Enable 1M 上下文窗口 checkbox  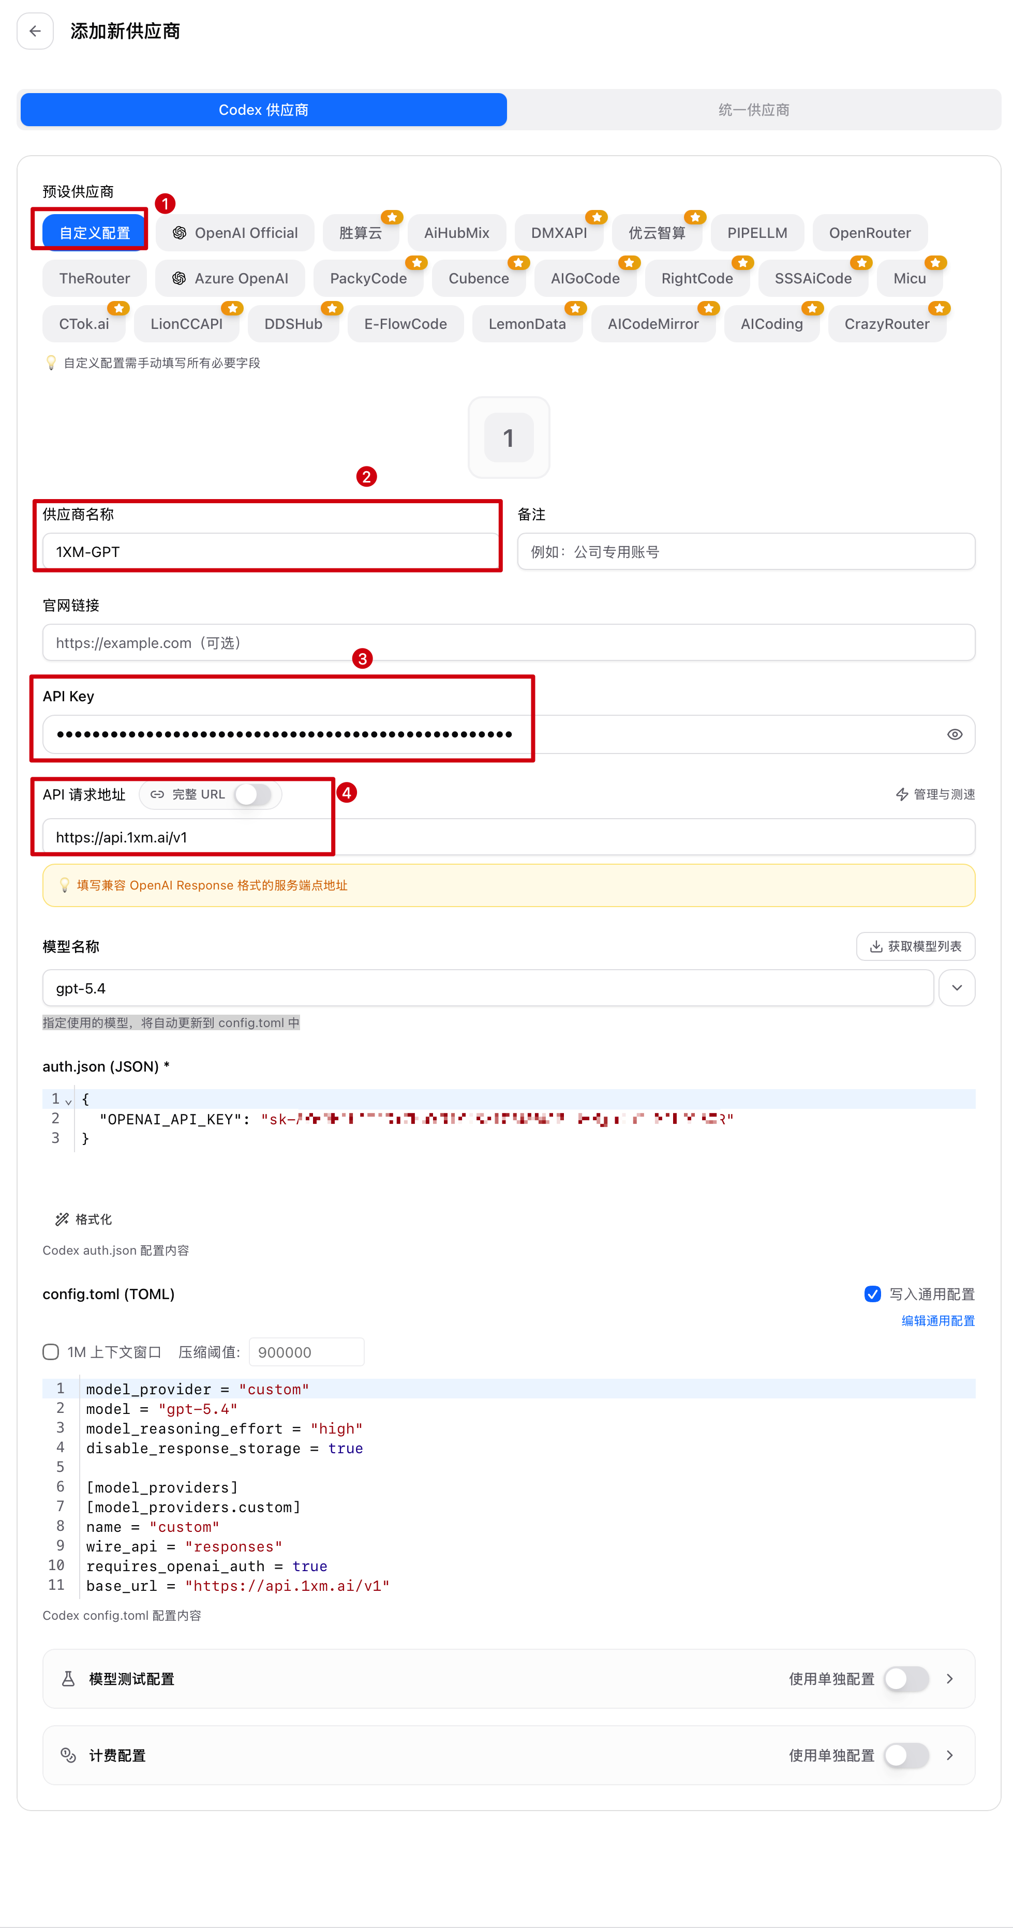click(51, 1352)
